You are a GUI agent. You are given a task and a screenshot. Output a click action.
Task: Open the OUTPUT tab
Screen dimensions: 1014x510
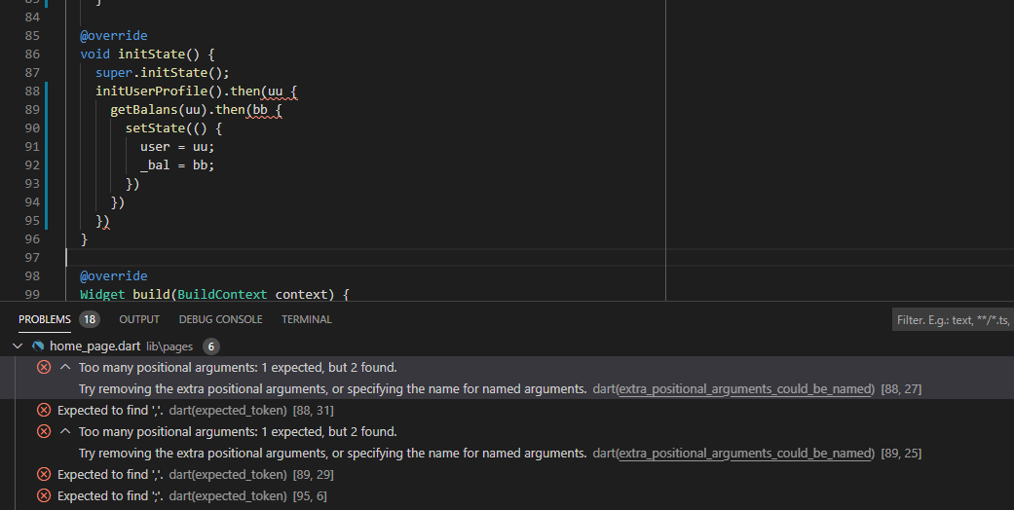pyautogui.click(x=139, y=319)
